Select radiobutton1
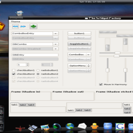The width and height of the screenshot is (133, 133). tap(38, 70)
